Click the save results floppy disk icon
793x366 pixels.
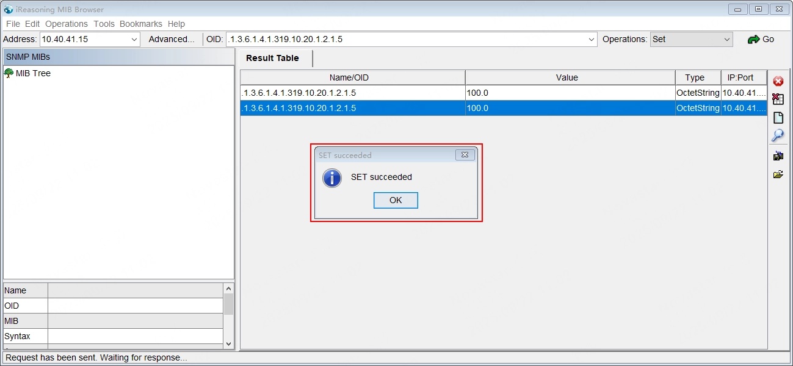pos(778,156)
